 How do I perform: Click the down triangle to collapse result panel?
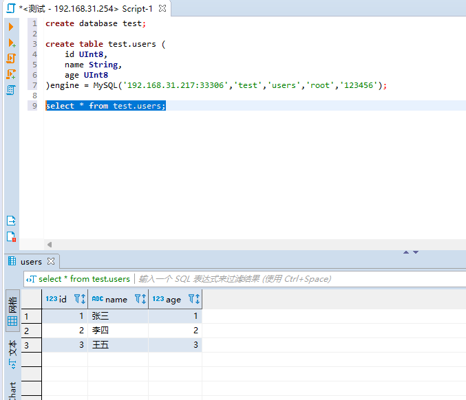tap(416, 252)
